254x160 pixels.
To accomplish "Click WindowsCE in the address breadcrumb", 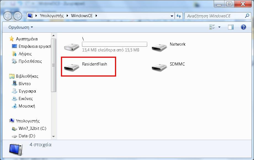I will [x=82, y=16].
